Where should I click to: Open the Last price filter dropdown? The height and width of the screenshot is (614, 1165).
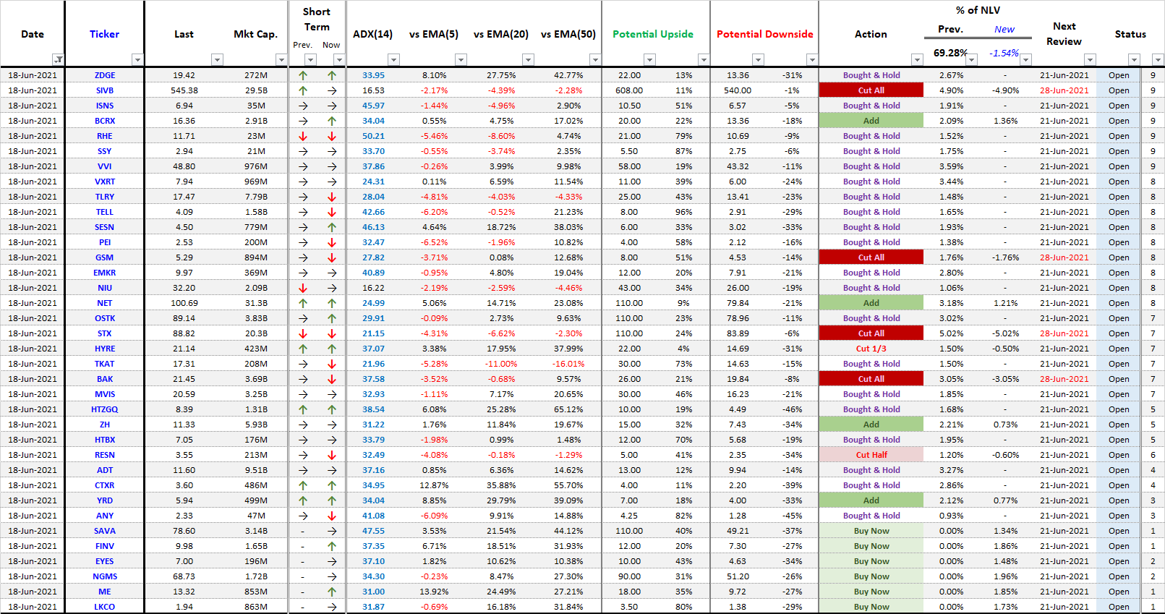coord(217,59)
